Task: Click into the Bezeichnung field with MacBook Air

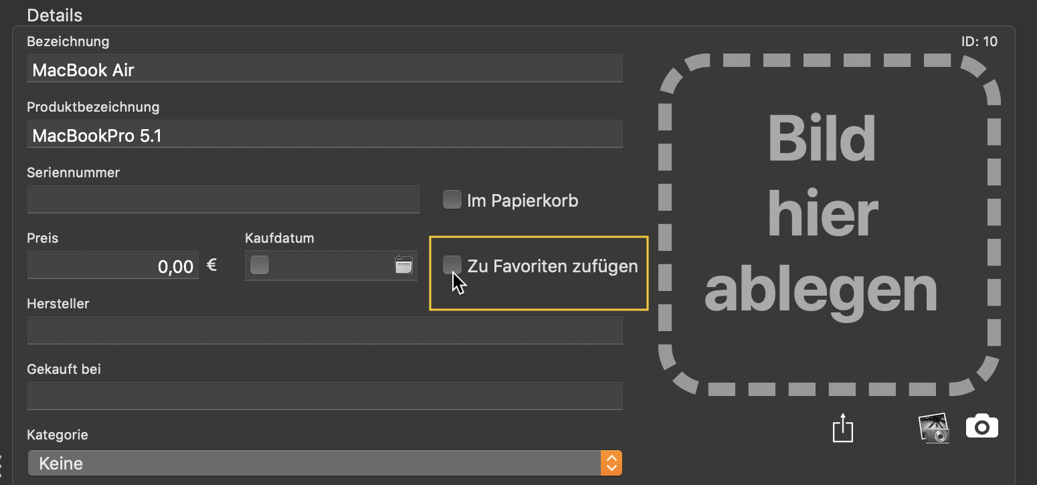Action: (x=324, y=69)
